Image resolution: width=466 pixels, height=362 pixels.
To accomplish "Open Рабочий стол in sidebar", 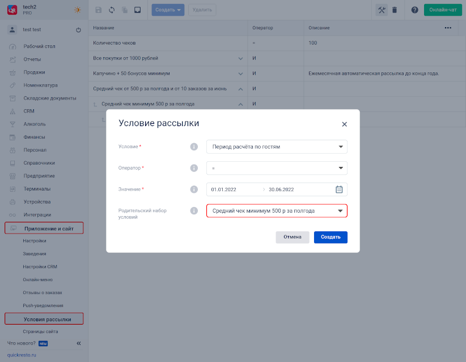I will point(39,46).
